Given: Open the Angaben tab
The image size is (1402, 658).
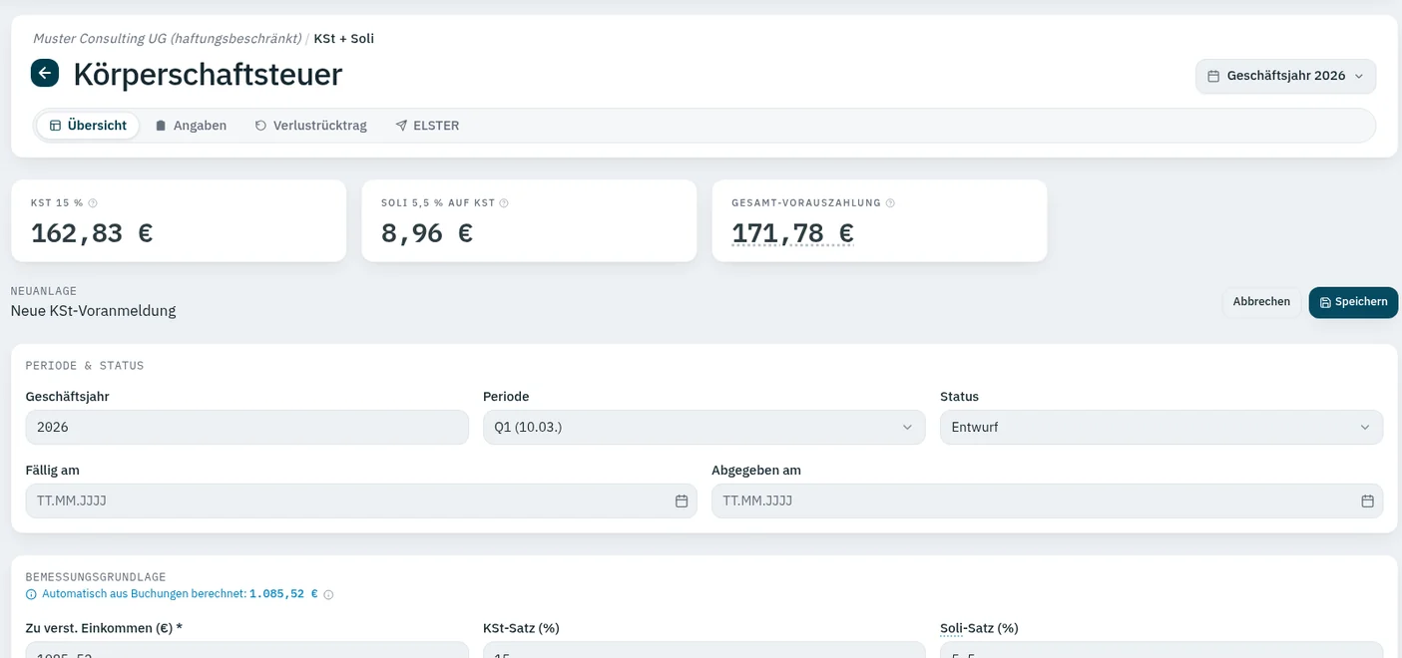Looking at the screenshot, I should coord(191,126).
